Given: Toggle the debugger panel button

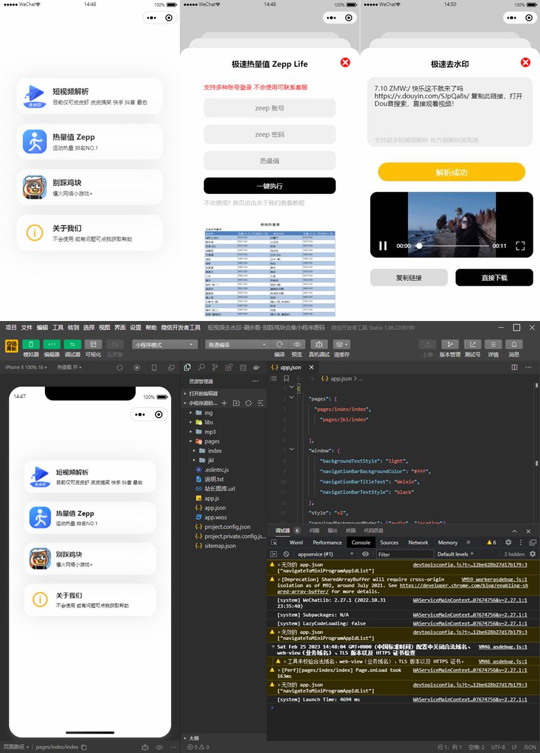Looking at the screenshot, I should click(x=73, y=344).
